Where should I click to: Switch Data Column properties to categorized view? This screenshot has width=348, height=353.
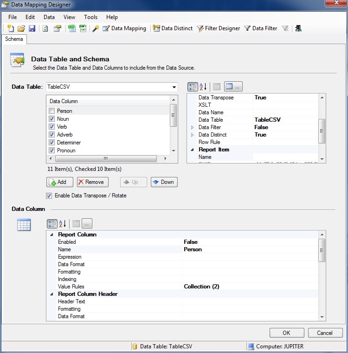tap(52, 223)
